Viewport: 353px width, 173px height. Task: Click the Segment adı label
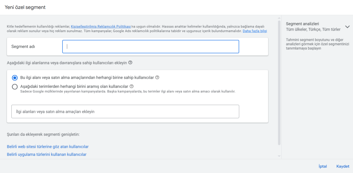(x=23, y=46)
